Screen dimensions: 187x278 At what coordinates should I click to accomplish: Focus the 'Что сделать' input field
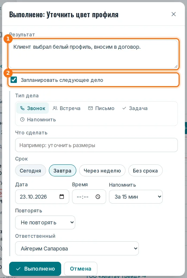96,145
